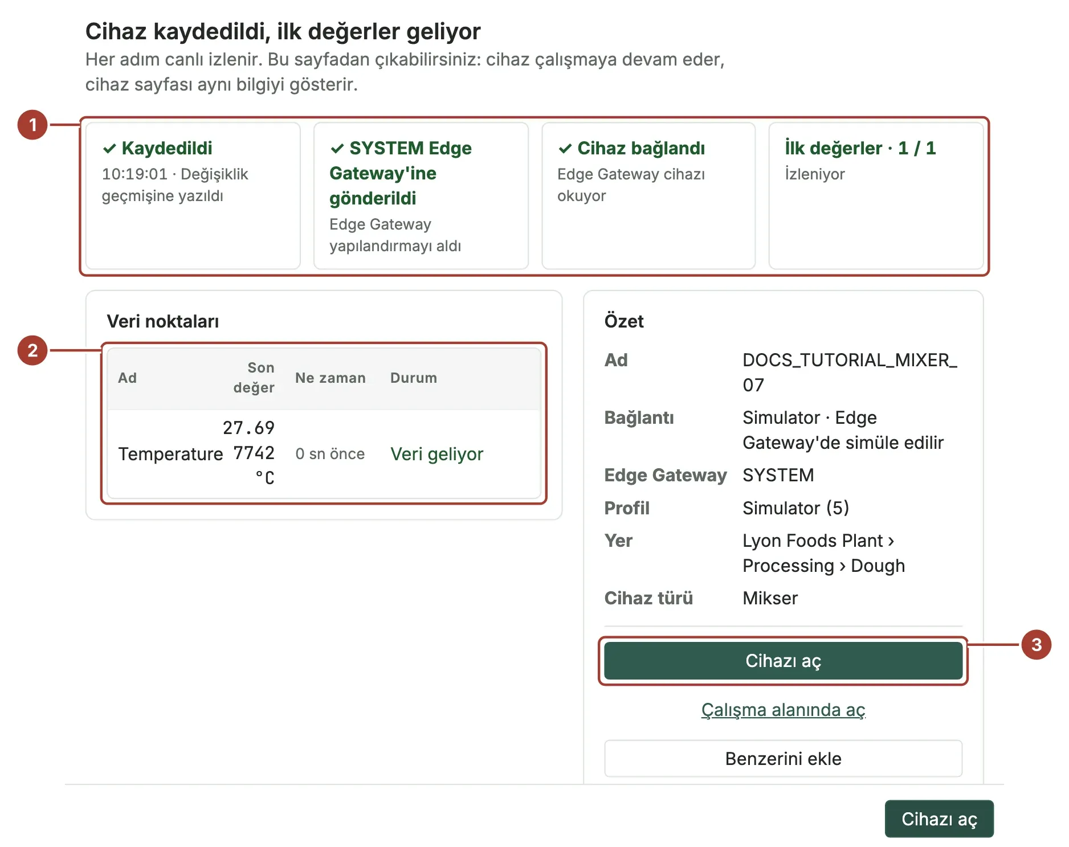Viewport: 1069px width, 847px height.
Task: Click the 0 sn önce timestamp cell
Action: (330, 454)
